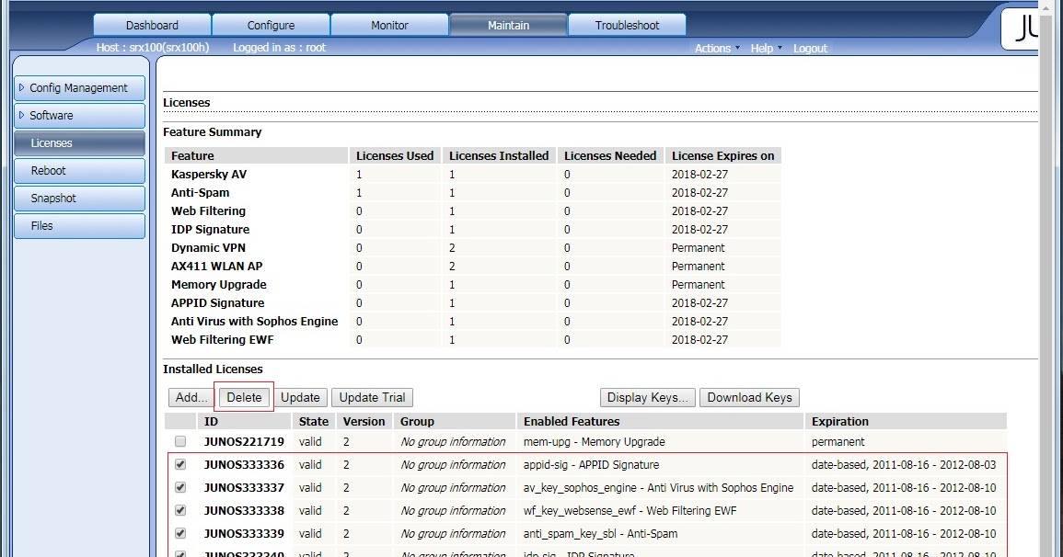Screen dimensions: 1063x557
Task: Uncheck the JUNOS333336 license checkbox
Action: tap(180, 464)
